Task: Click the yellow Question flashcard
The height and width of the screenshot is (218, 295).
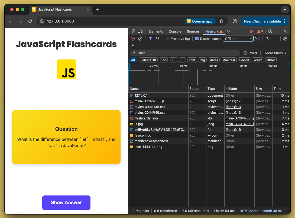Action: click(x=66, y=137)
